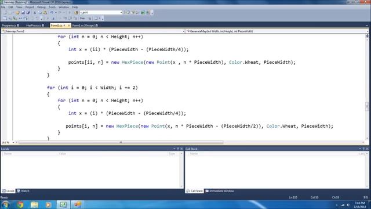The image size is (371, 209).
Task: Close the Locals panel
Action: click(x=181, y=149)
